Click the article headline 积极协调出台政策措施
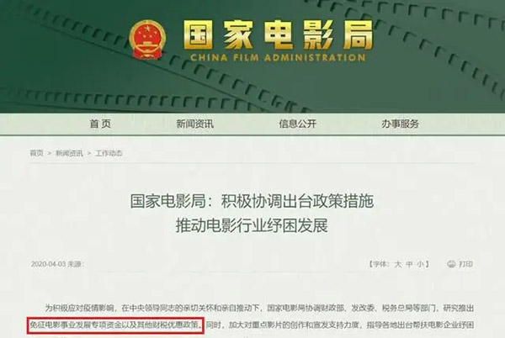505x338 pixels. (x=297, y=201)
